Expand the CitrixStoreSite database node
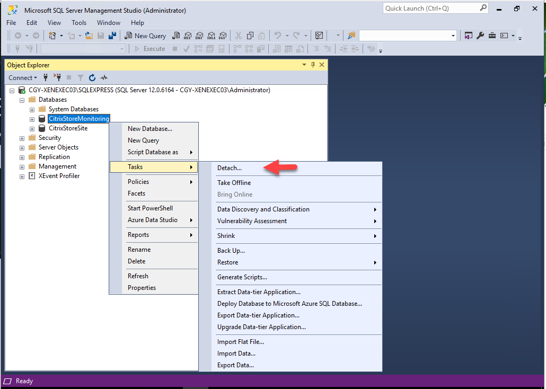 (x=32, y=128)
